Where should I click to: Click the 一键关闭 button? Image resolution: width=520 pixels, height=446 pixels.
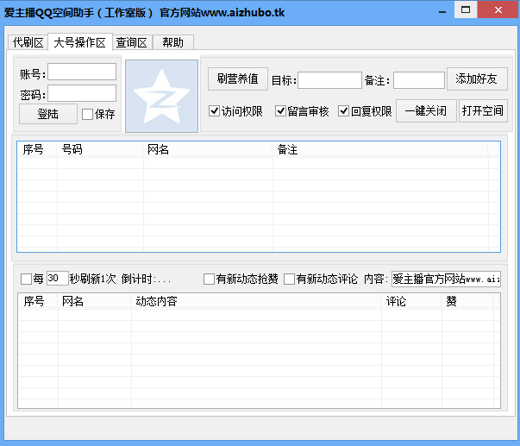pyautogui.click(x=426, y=111)
